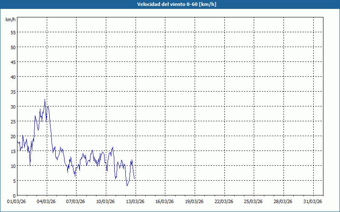Click the 25/03/26 date label
Viewport: 340px width, 212px height.
pos(254,201)
